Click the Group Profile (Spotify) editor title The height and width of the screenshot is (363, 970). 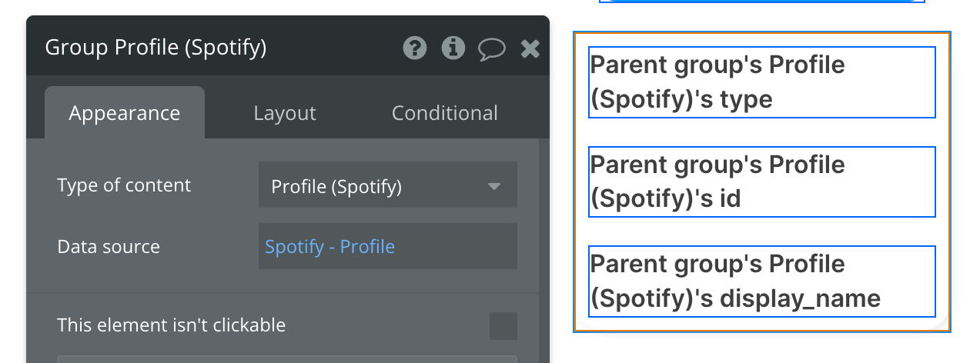156,48
